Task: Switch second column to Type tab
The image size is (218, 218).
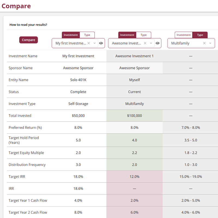Action: click(144, 35)
